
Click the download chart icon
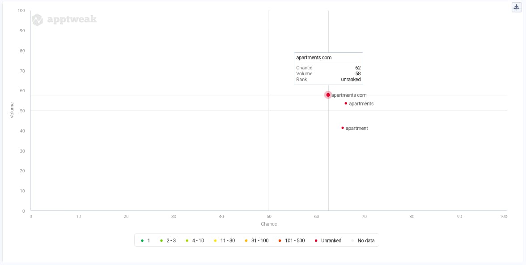tap(517, 7)
